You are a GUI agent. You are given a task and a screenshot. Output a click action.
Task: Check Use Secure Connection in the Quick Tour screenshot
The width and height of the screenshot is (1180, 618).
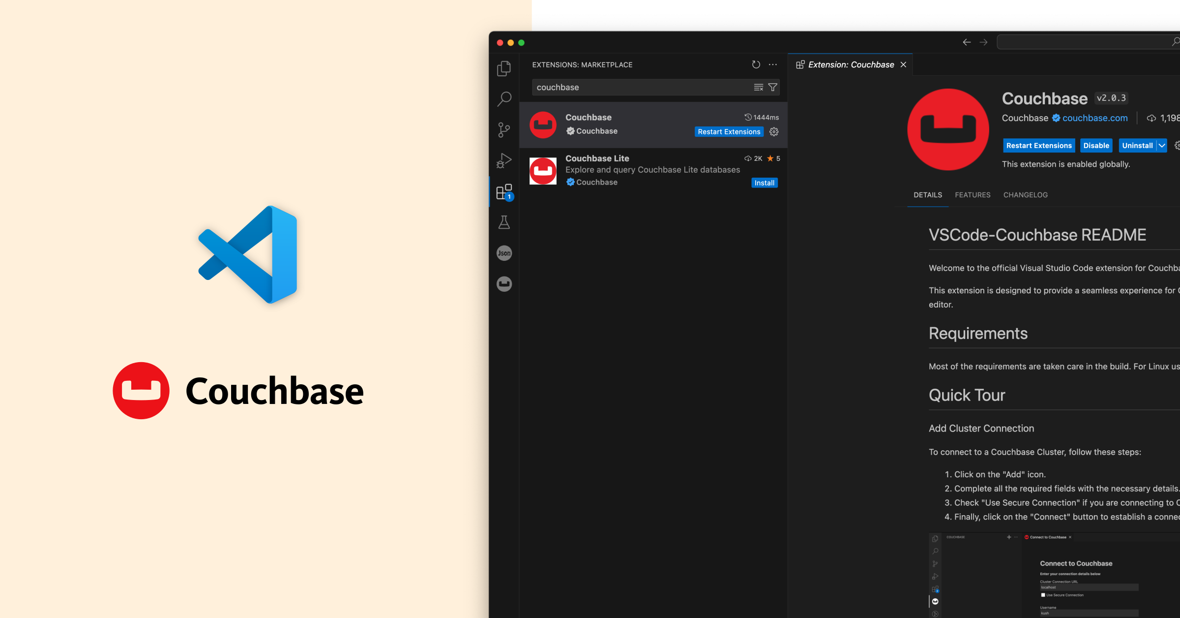coord(1043,595)
